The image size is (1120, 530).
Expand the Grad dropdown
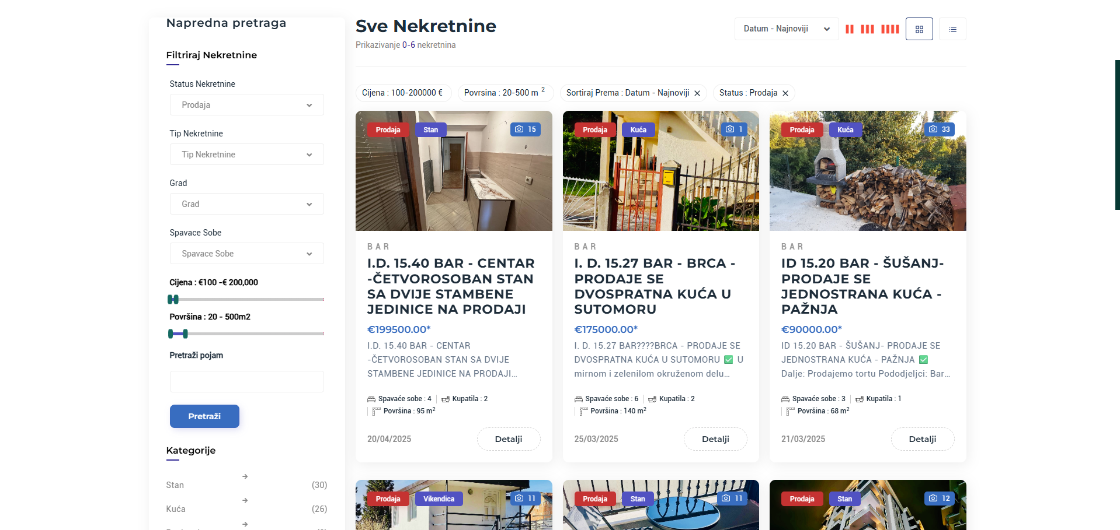click(246, 204)
